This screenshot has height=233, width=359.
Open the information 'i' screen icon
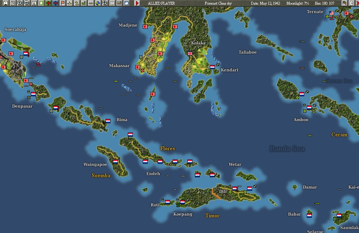34,3
